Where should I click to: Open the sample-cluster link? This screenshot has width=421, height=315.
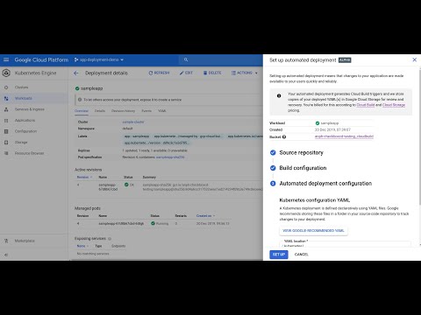(133, 122)
